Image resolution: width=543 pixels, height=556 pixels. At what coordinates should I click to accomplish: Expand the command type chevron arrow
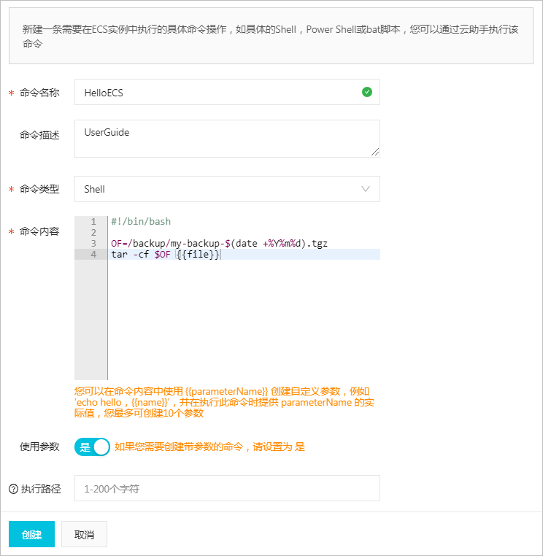(x=366, y=189)
